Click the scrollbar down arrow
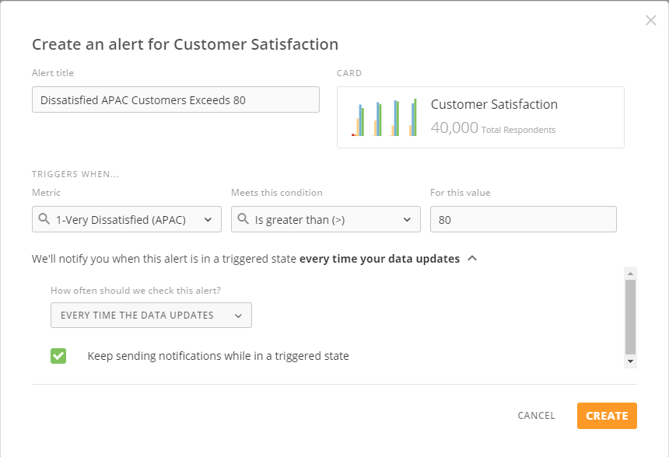 pyautogui.click(x=631, y=361)
